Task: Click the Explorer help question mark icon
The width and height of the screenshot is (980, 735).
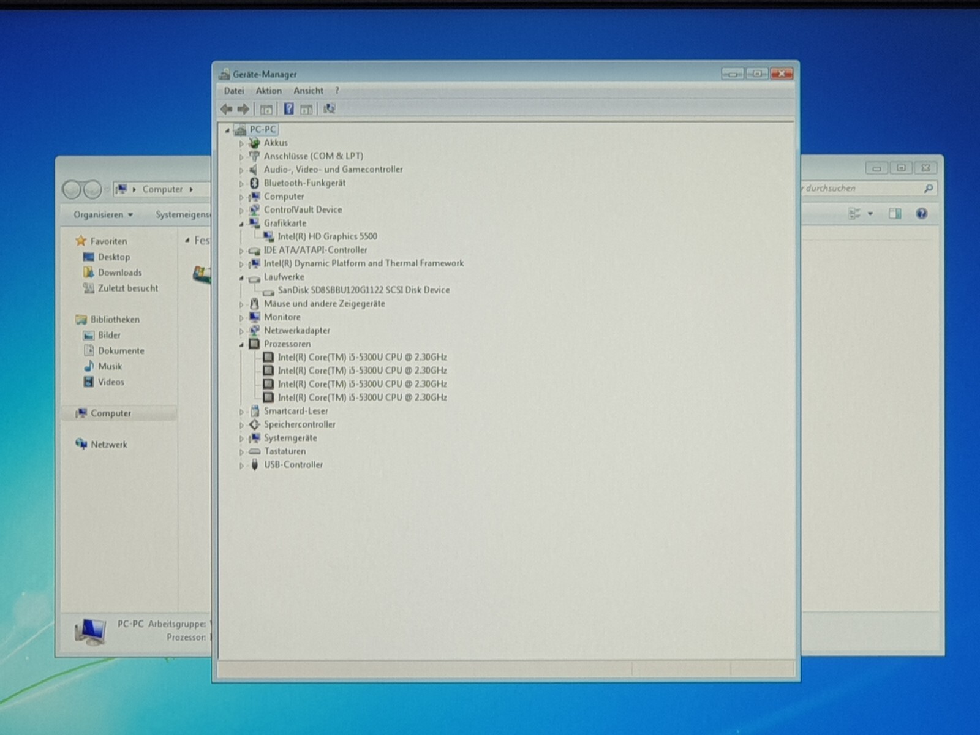Action: coord(921,214)
